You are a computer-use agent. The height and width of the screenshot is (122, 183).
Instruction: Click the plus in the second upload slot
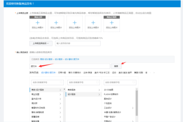[x=56, y=23]
